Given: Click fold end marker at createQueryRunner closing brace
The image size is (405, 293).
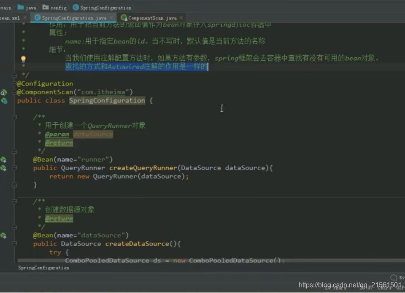Looking at the screenshot, I should pyautogui.click(x=14, y=185).
